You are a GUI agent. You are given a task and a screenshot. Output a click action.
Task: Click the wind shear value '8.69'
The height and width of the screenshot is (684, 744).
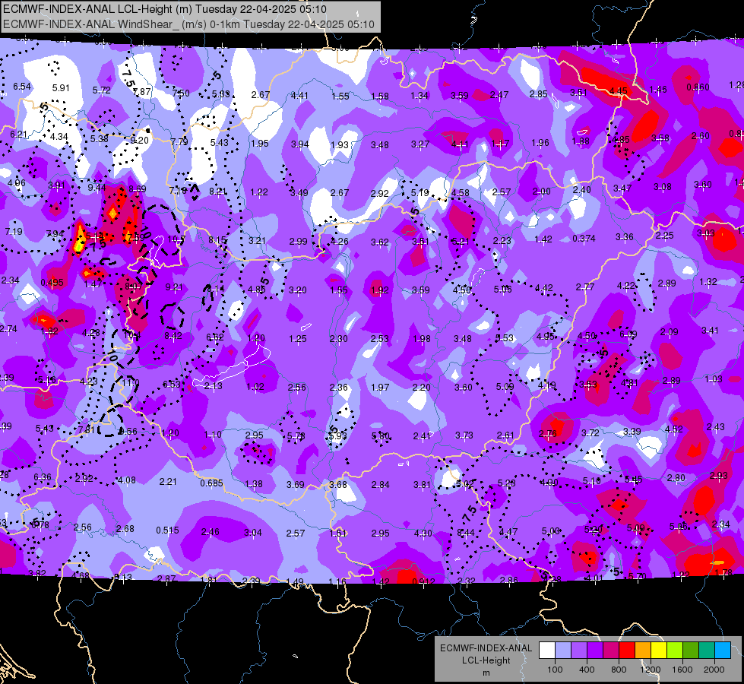(x=137, y=189)
